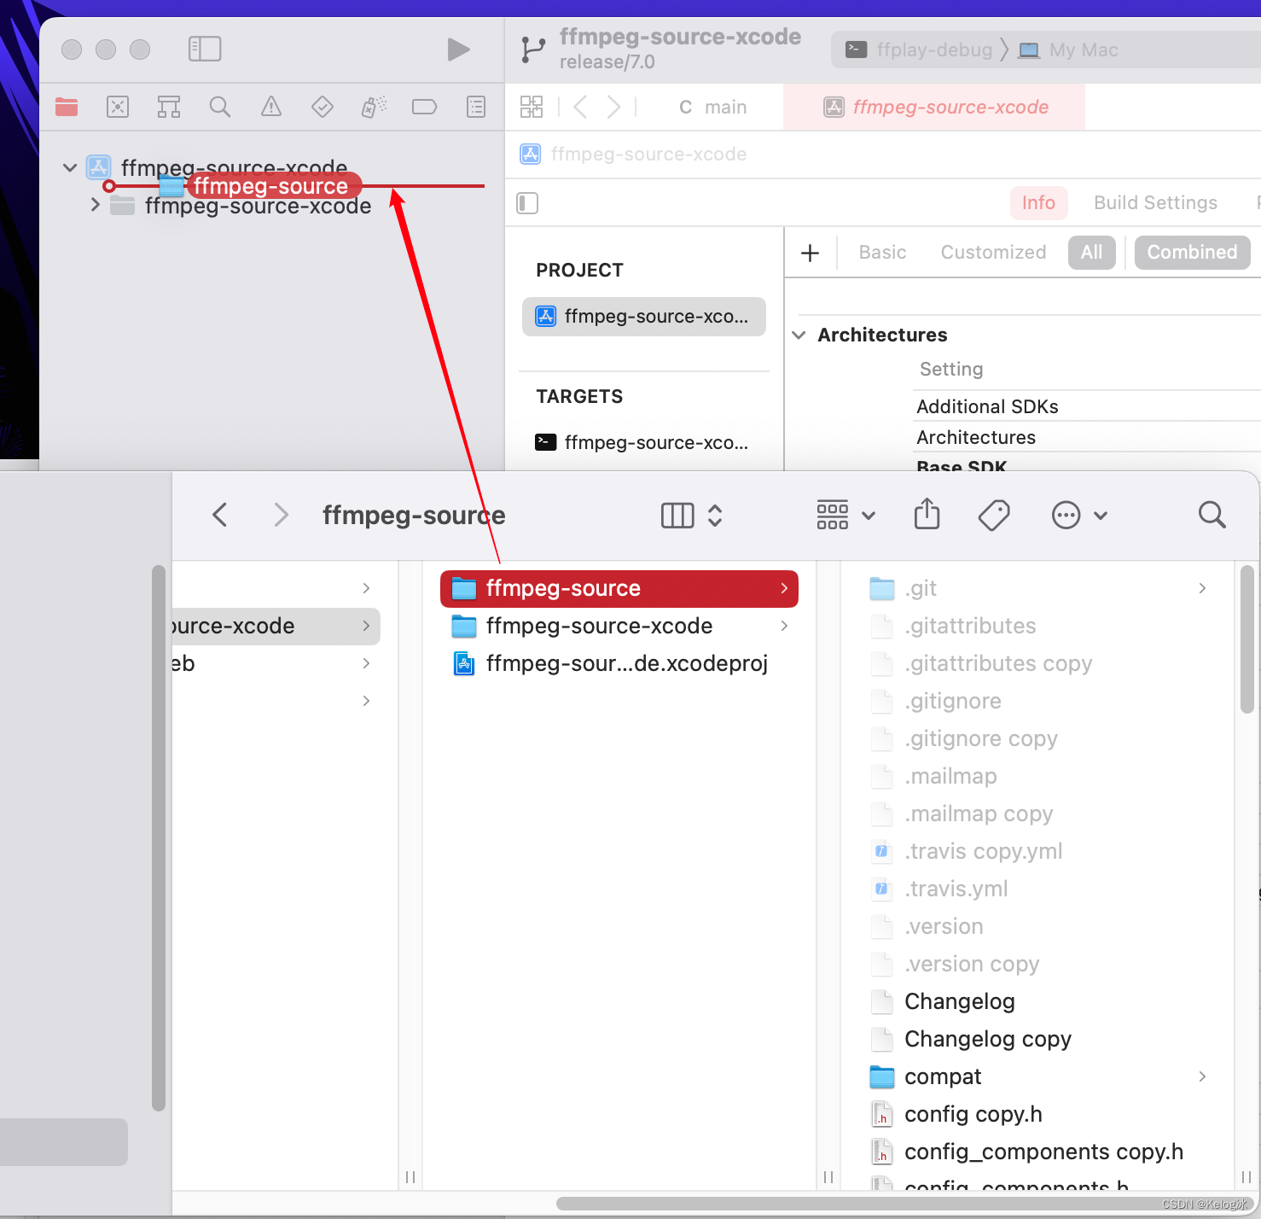This screenshot has width=1261, height=1219.
Task: Open the Project navigator folder icon
Action: (x=67, y=107)
